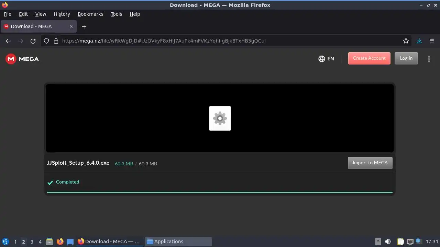Launch Firefox from taskbar quick launcher
Viewport: 440px width, 247px height.
tap(60, 242)
